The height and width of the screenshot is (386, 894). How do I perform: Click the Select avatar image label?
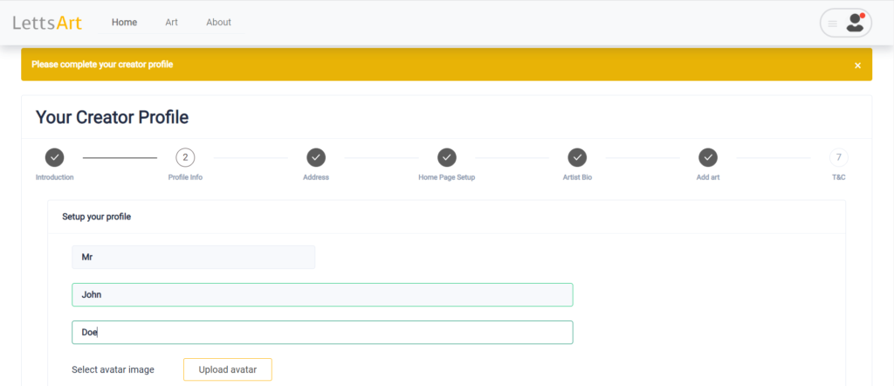pos(113,369)
